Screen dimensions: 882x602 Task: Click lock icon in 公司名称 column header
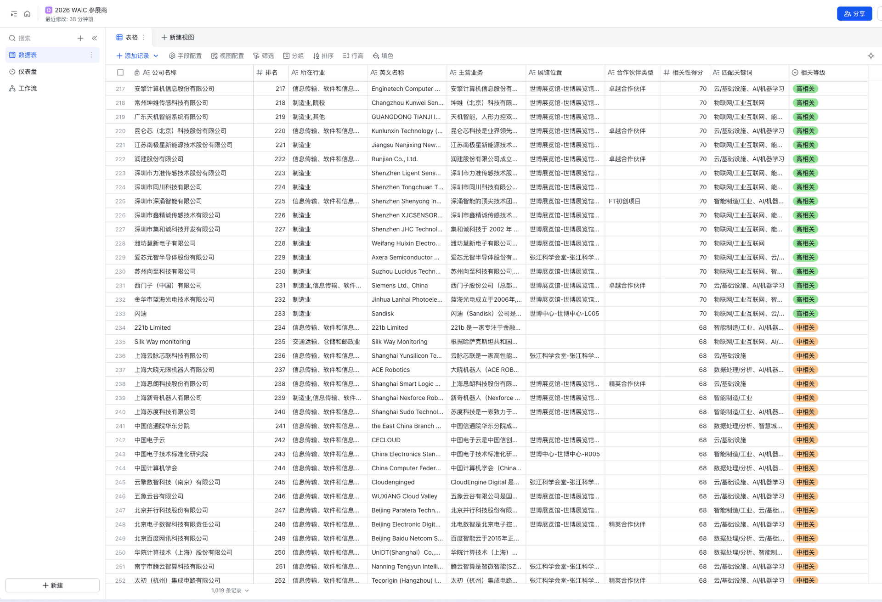pos(137,73)
